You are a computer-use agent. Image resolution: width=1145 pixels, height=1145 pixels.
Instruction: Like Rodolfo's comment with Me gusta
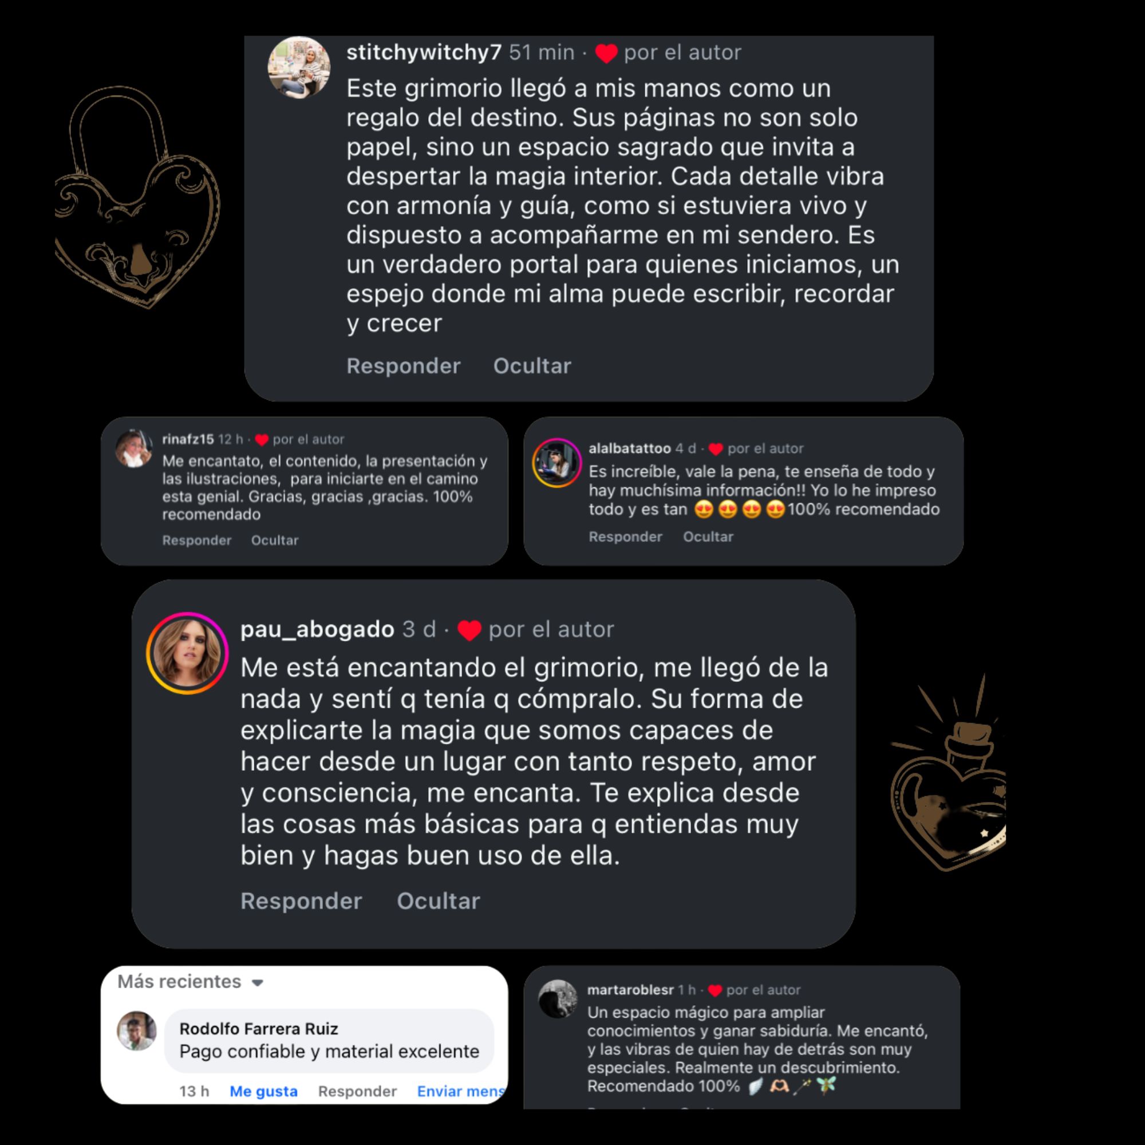[x=263, y=1091]
